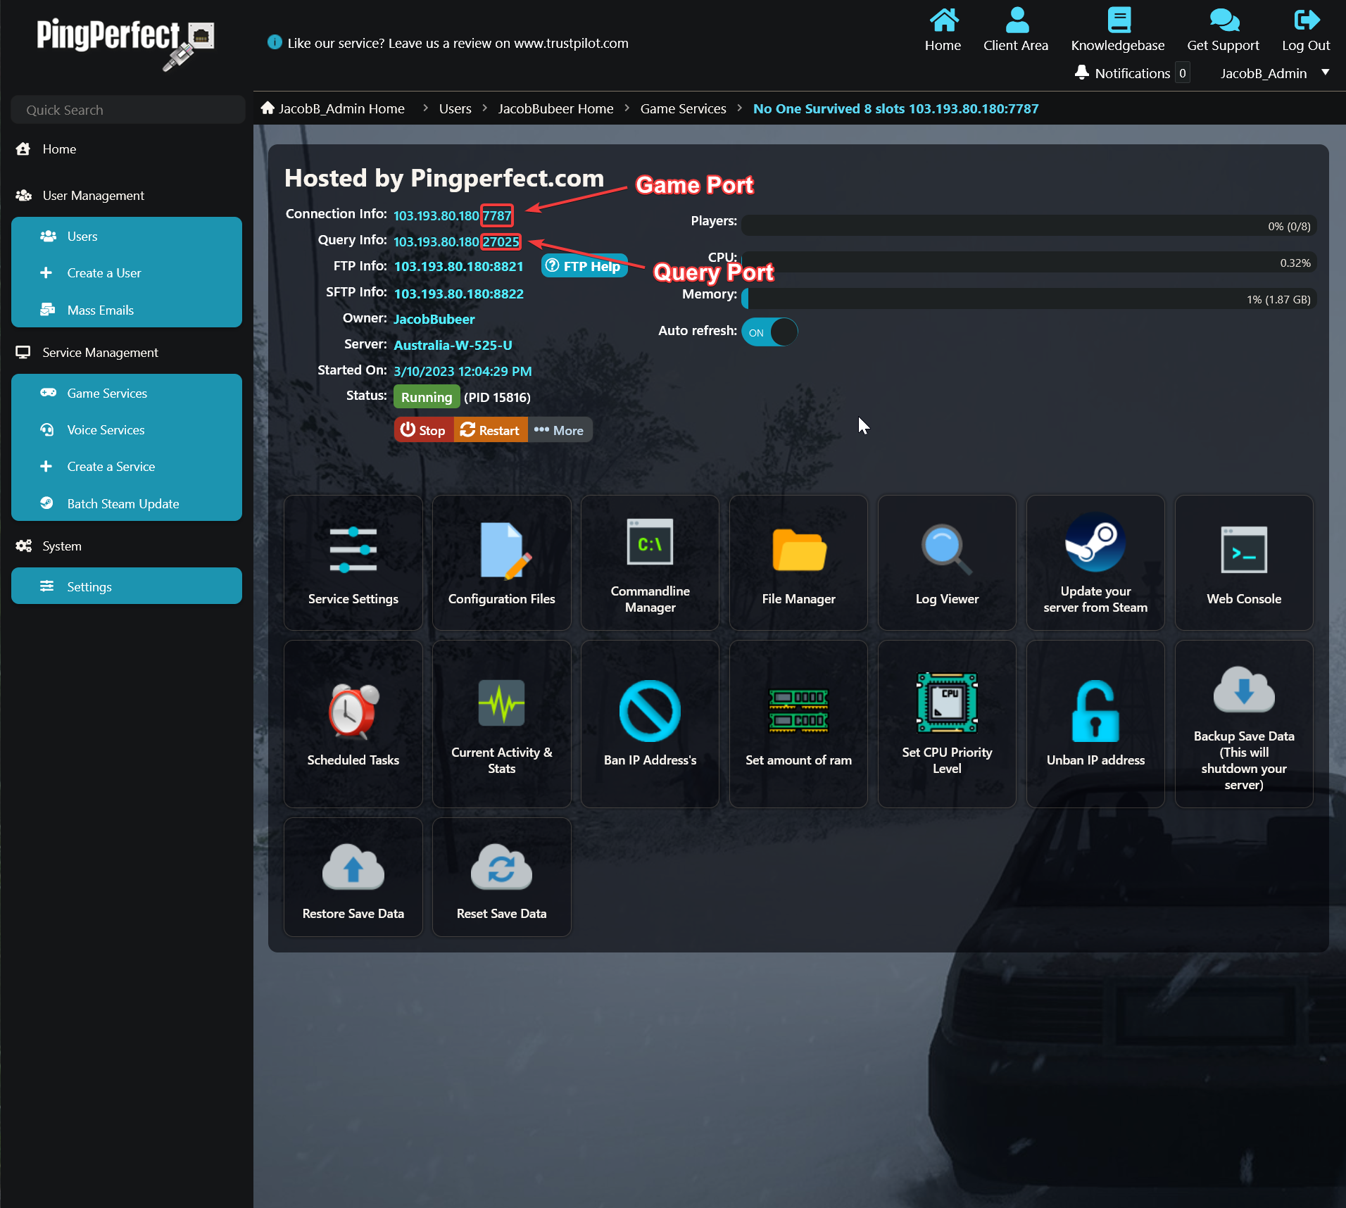Open Set CPU Priority Level icon
Screen dimensions: 1346x1208
coord(946,704)
